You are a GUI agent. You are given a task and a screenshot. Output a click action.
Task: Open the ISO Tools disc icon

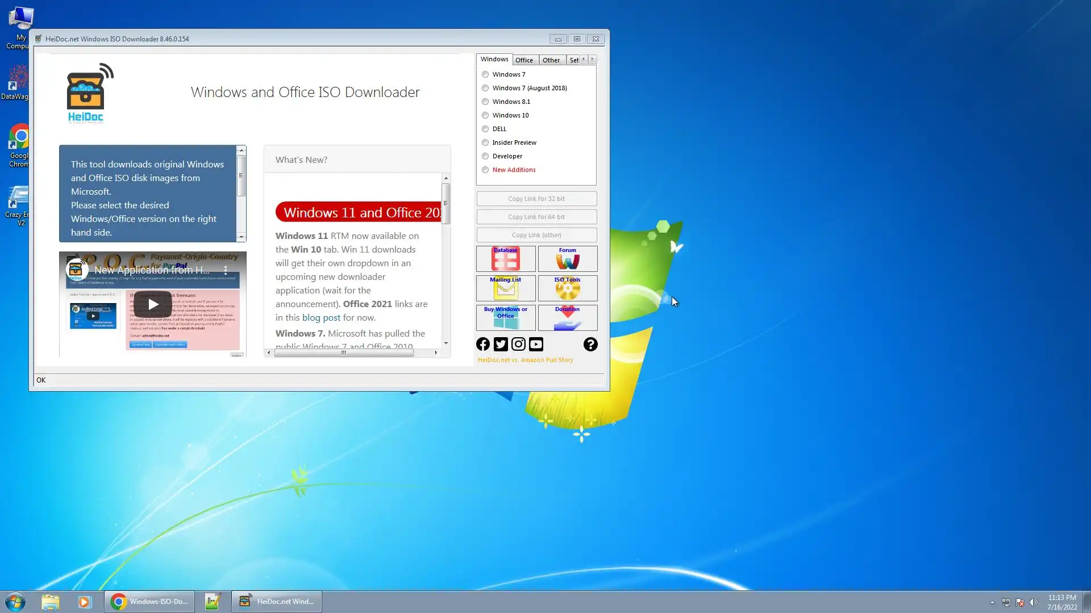pyautogui.click(x=567, y=288)
